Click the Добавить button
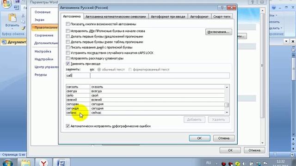296x166 pixels. click(194, 119)
